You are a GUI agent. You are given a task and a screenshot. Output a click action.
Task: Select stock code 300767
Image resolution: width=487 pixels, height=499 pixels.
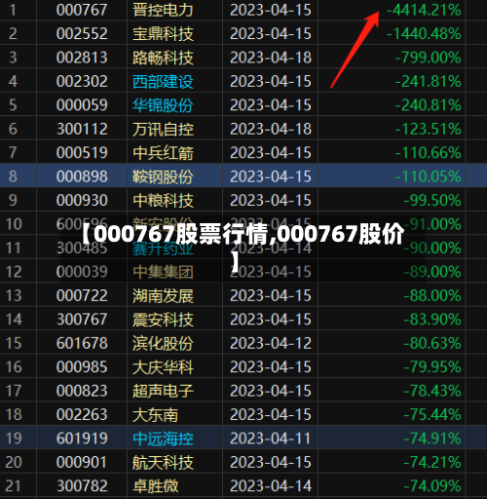[82, 320]
